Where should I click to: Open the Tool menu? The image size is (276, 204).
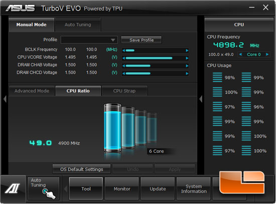click(x=86, y=188)
